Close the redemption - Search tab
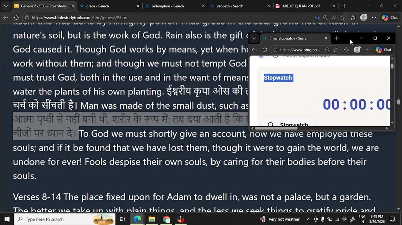The height and width of the screenshot is (225, 402). point(203,6)
